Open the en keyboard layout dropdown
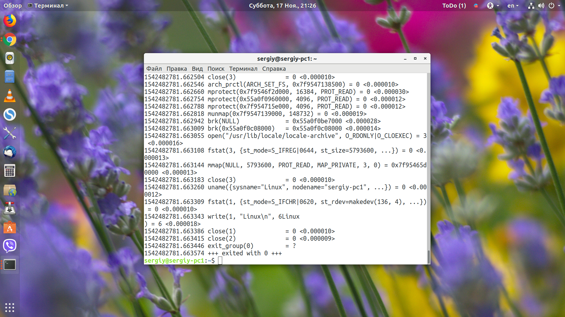 513,6
